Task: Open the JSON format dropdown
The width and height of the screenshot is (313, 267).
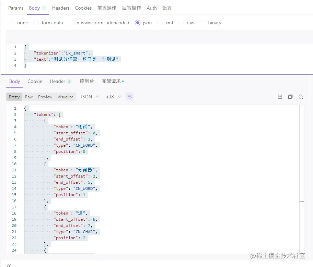Action: point(90,97)
